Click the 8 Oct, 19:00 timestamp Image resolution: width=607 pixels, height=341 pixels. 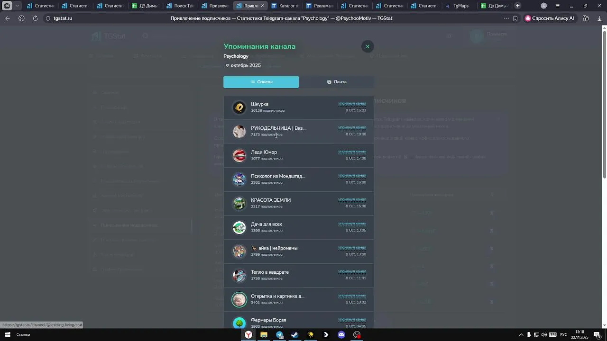tap(356, 134)
